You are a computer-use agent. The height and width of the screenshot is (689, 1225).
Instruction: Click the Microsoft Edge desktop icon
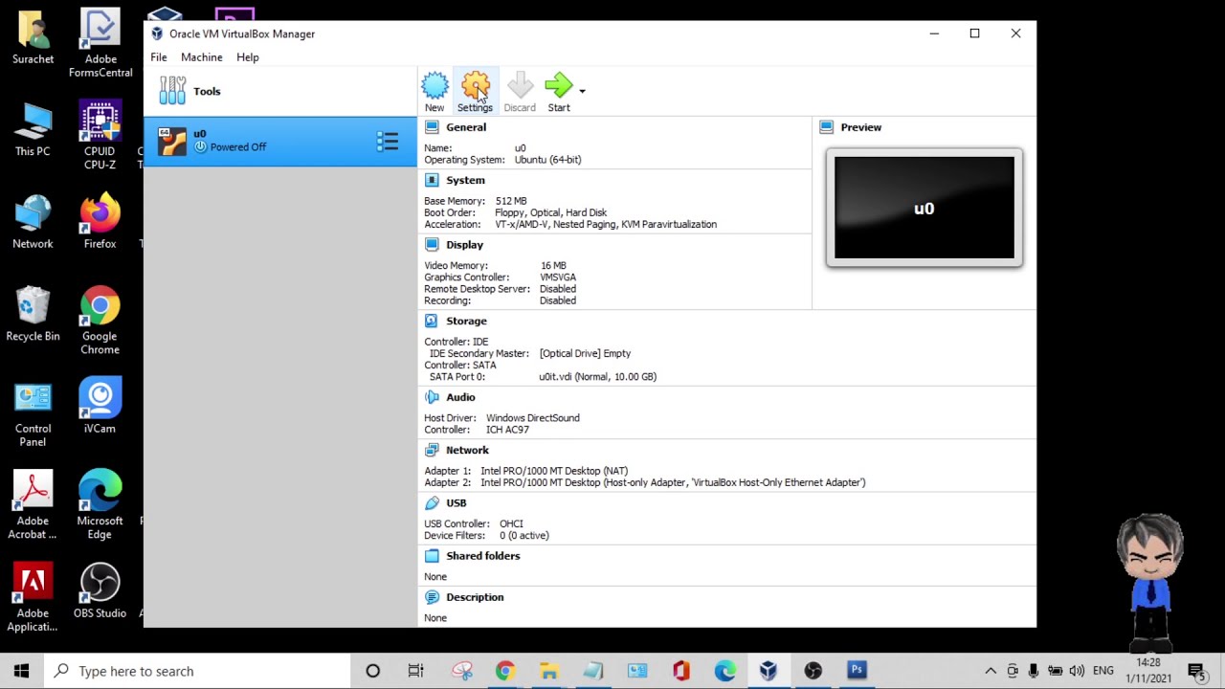100,505
